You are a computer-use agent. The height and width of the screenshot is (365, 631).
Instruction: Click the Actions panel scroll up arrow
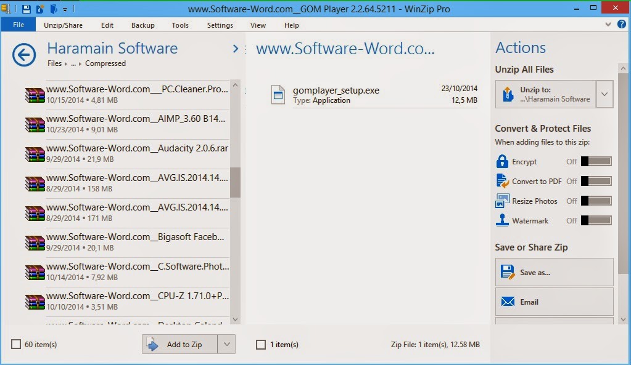(623, 69)
